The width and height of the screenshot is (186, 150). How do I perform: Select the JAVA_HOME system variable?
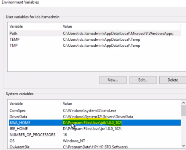pyautogui.click(x=95, y=122)
